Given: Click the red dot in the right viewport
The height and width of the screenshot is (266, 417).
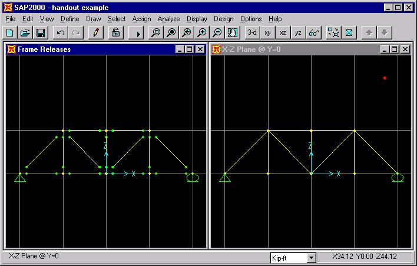Looking at the screenshot, I should click(385, 78).
